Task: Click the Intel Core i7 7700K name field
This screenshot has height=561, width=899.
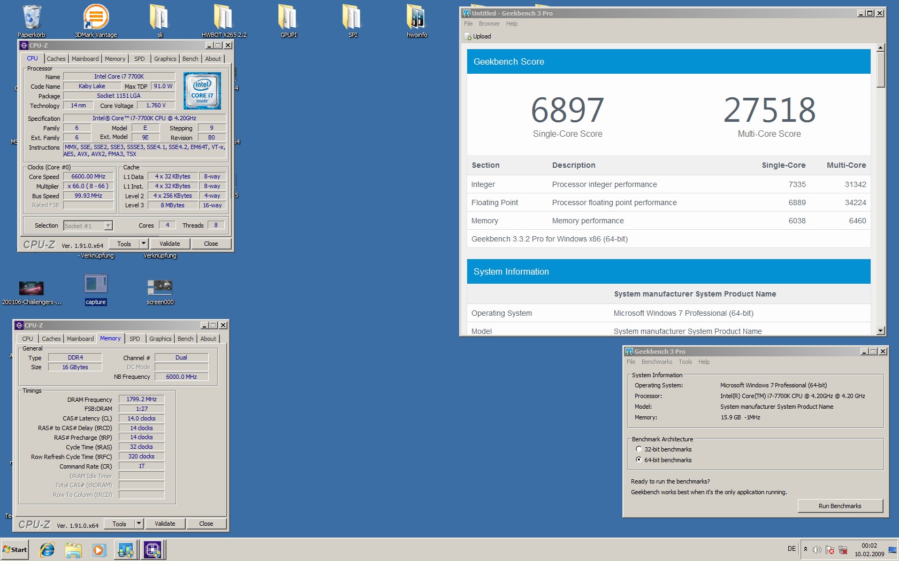Action: click(x=119, y=76)
